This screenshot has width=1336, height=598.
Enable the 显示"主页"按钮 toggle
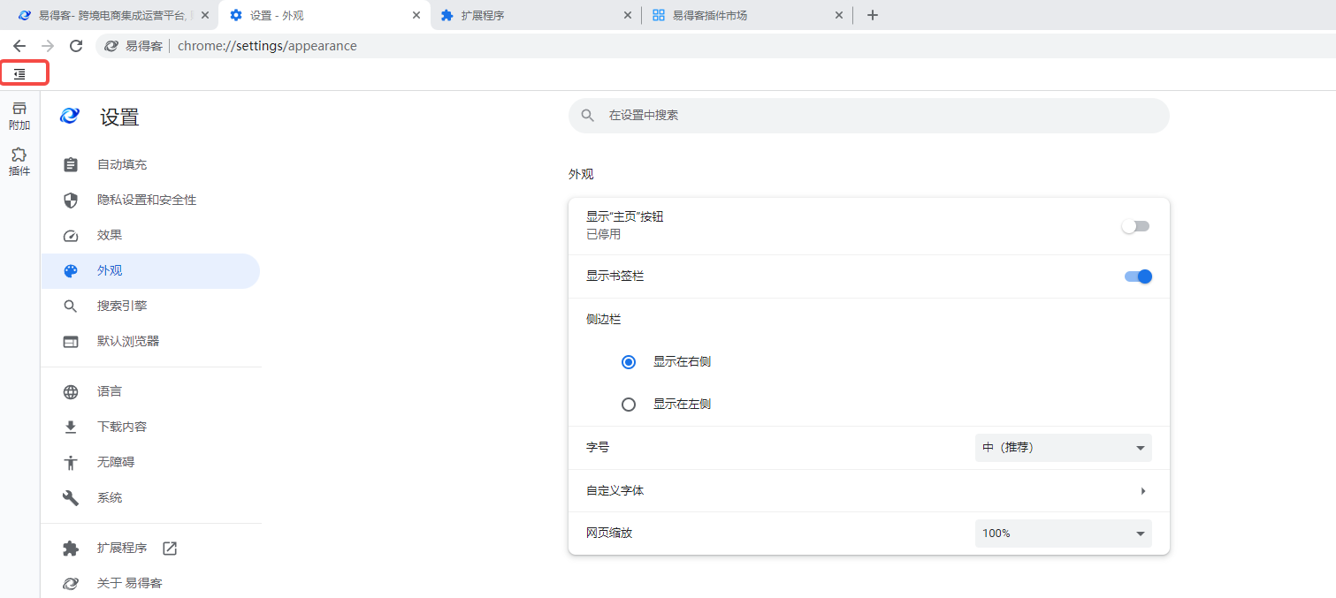click(x=1136, y=226)
